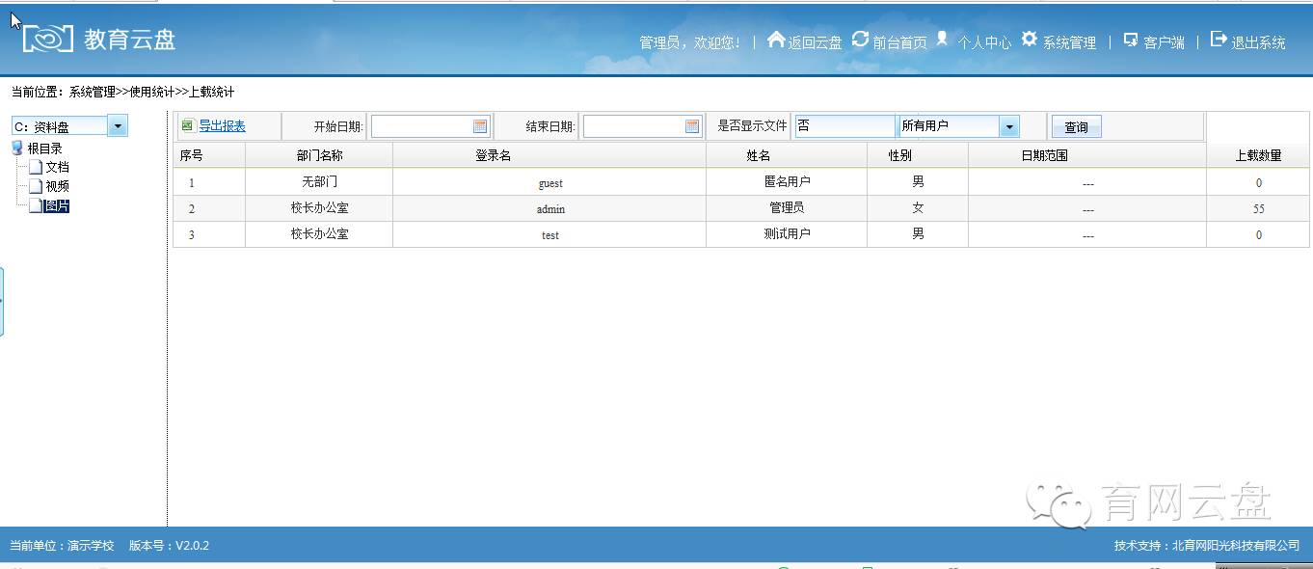Click the 序号 column header
Viewport: 1313px width, 569px height.
[209, 155]
